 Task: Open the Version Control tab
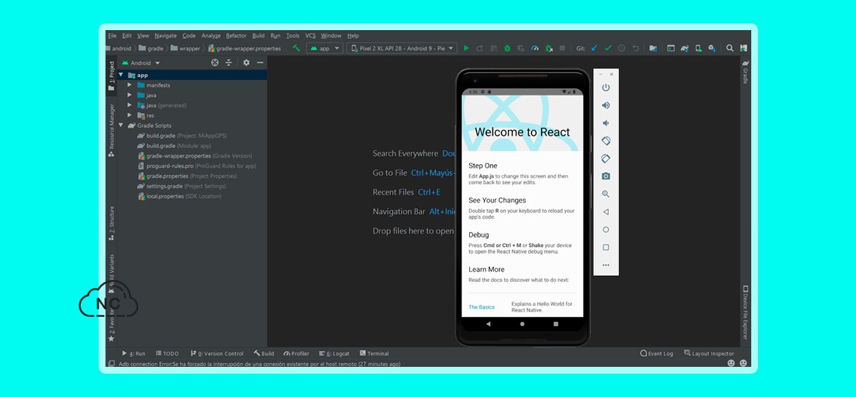(217, 354)
